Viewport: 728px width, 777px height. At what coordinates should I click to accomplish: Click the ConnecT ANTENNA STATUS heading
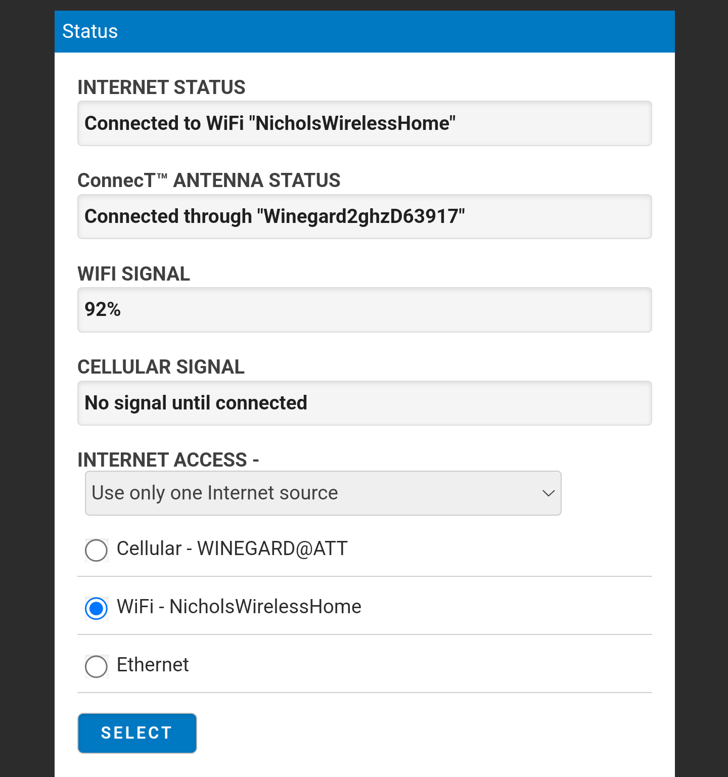[209, 180]
